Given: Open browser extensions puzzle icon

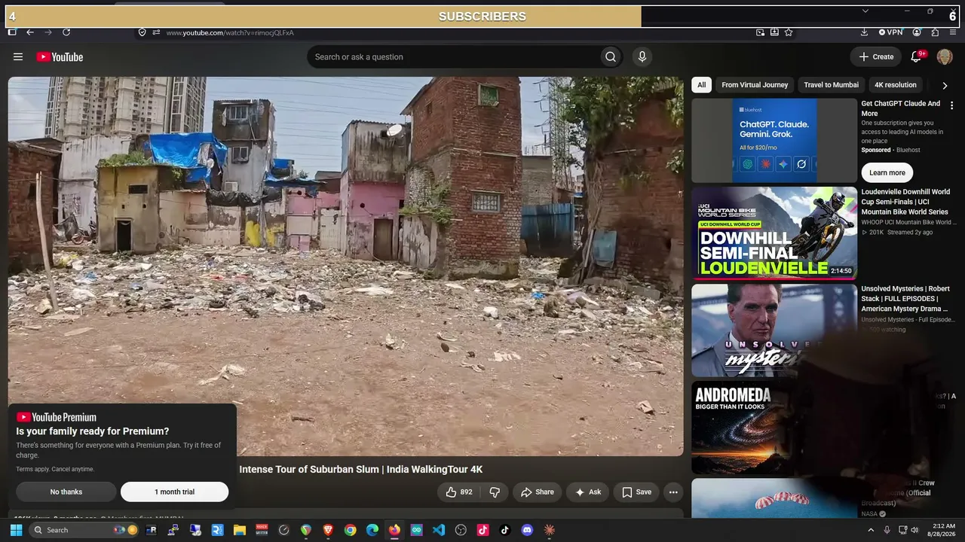Looking at the screenshot, I should [936, 32].
